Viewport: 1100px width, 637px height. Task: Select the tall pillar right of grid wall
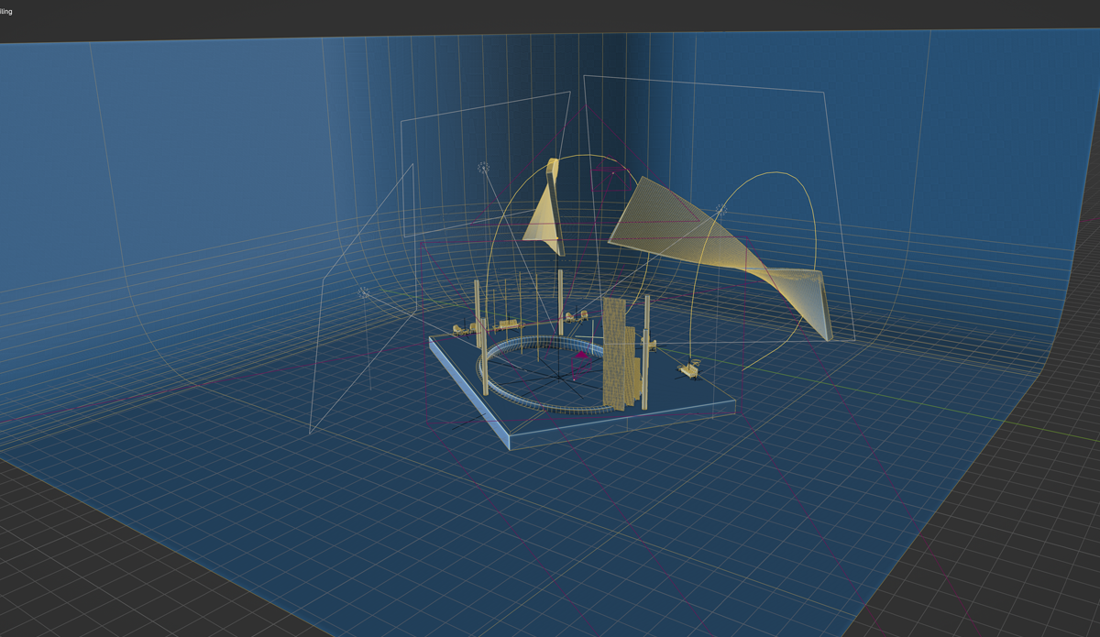(647, 351)
